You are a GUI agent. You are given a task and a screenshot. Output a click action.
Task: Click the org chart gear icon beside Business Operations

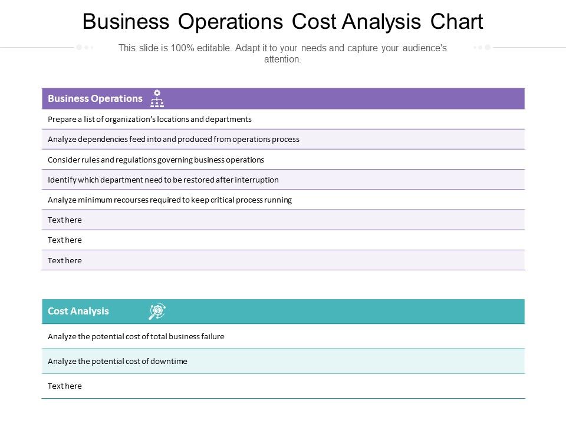pos(157,98)
